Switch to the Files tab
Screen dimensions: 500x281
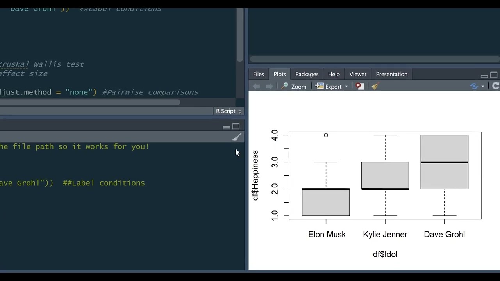pos(258,74)
